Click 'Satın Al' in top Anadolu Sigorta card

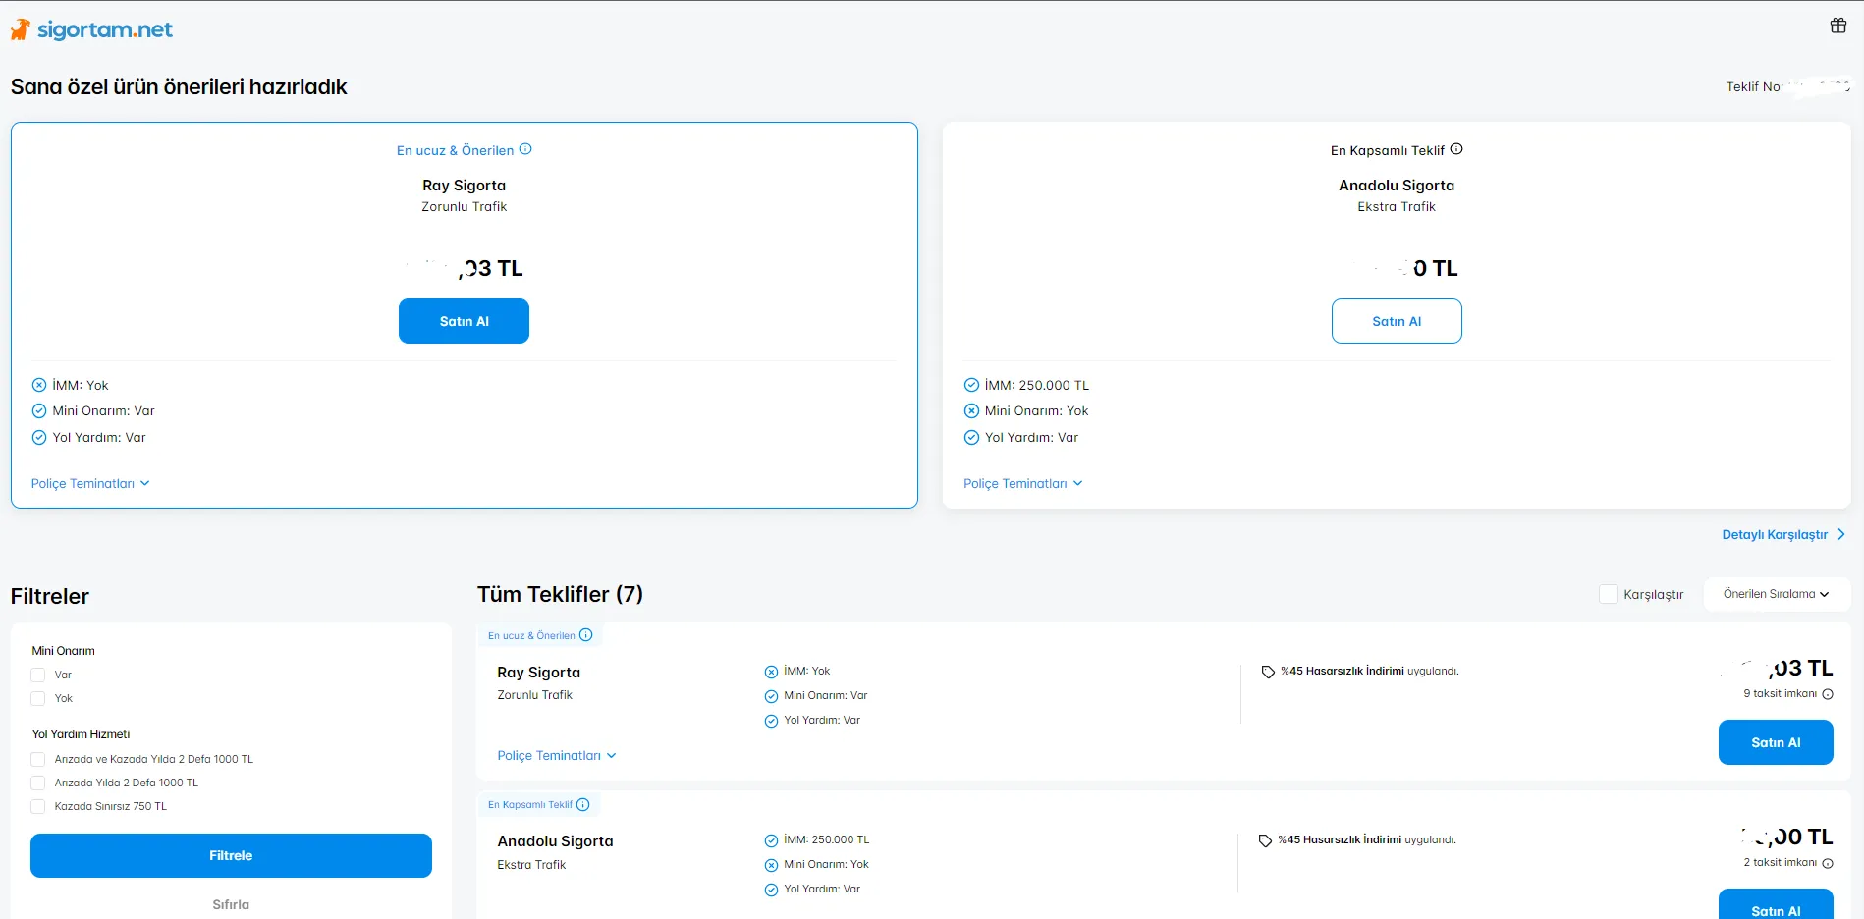pyautogui.click(x=1396, y=321)
